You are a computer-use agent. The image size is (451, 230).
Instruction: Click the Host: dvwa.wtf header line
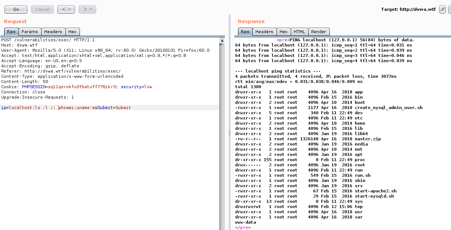(19, 45)
